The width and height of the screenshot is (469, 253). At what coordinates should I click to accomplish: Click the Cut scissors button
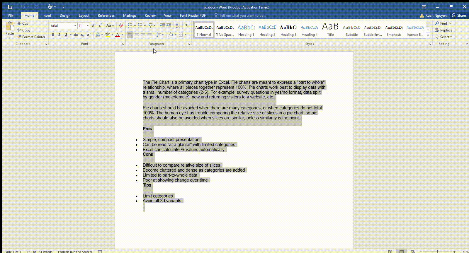click(x=22, y=23)
